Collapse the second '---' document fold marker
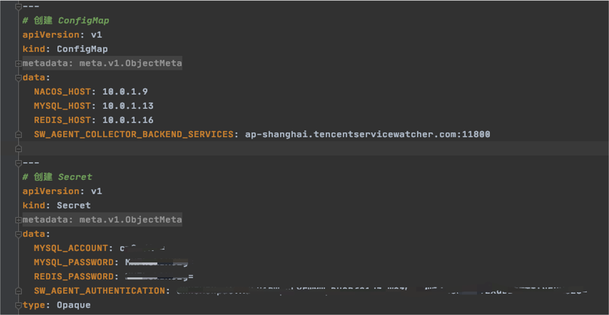 click(x=18, y=163)
